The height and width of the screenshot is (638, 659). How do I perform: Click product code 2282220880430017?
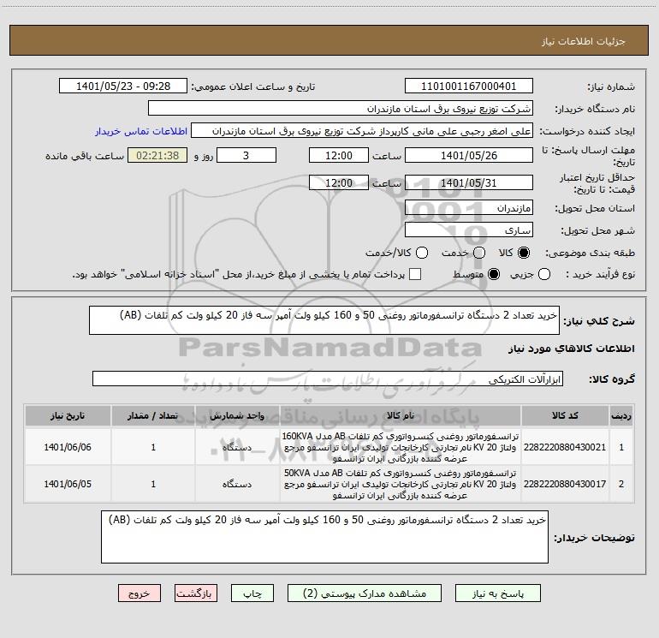pyautogui.click(x=565, y=484)
